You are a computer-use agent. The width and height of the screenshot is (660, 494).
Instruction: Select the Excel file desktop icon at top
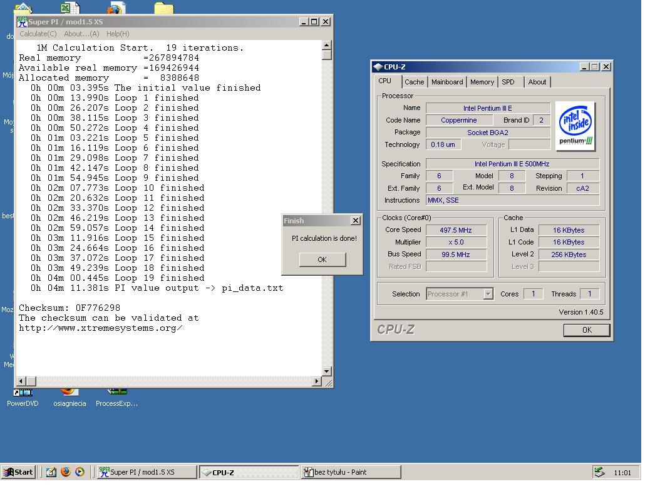pyautogui.click(x=70, y=8)
